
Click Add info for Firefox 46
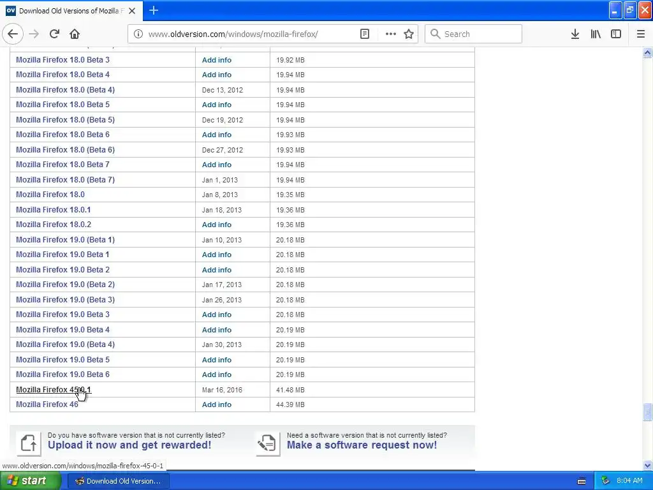coord(217,405)
